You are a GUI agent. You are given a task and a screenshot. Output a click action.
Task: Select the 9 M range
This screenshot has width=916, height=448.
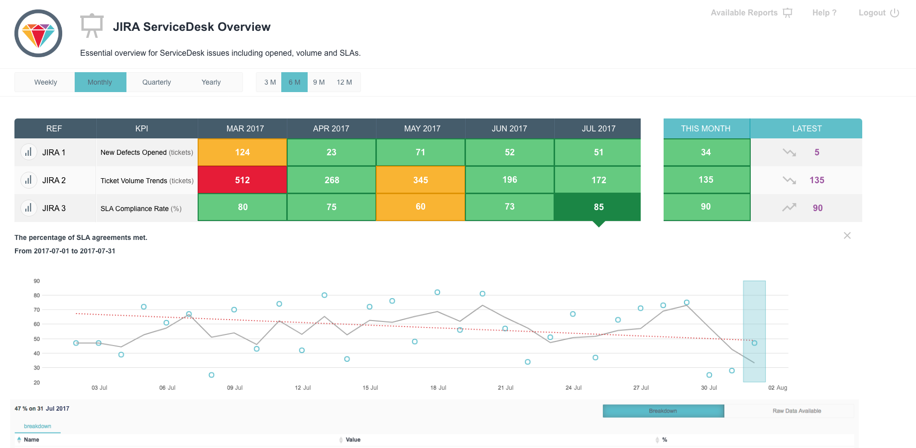click(x=319, y=82)
